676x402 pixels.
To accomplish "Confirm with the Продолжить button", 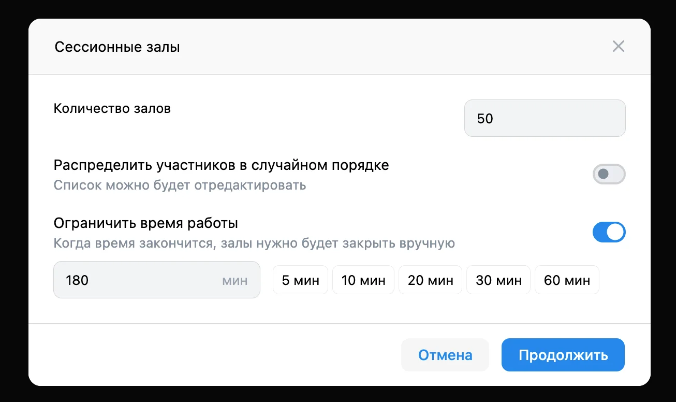I will click(563, 355).
